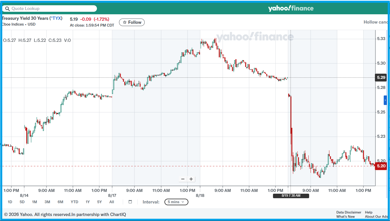Click the magnifier search icon
The image size is (390, 221).
(x=7, y=9)
